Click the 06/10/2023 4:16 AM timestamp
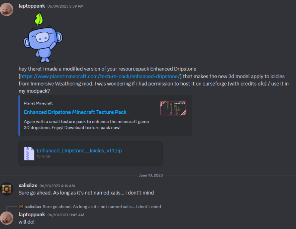 (x=57, y=186)
